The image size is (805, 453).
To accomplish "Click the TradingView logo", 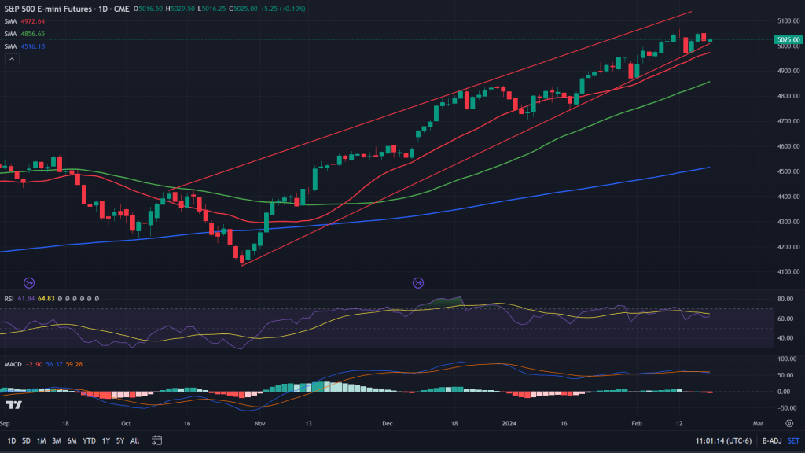I will pyautogui.click(x=13, y=405).
